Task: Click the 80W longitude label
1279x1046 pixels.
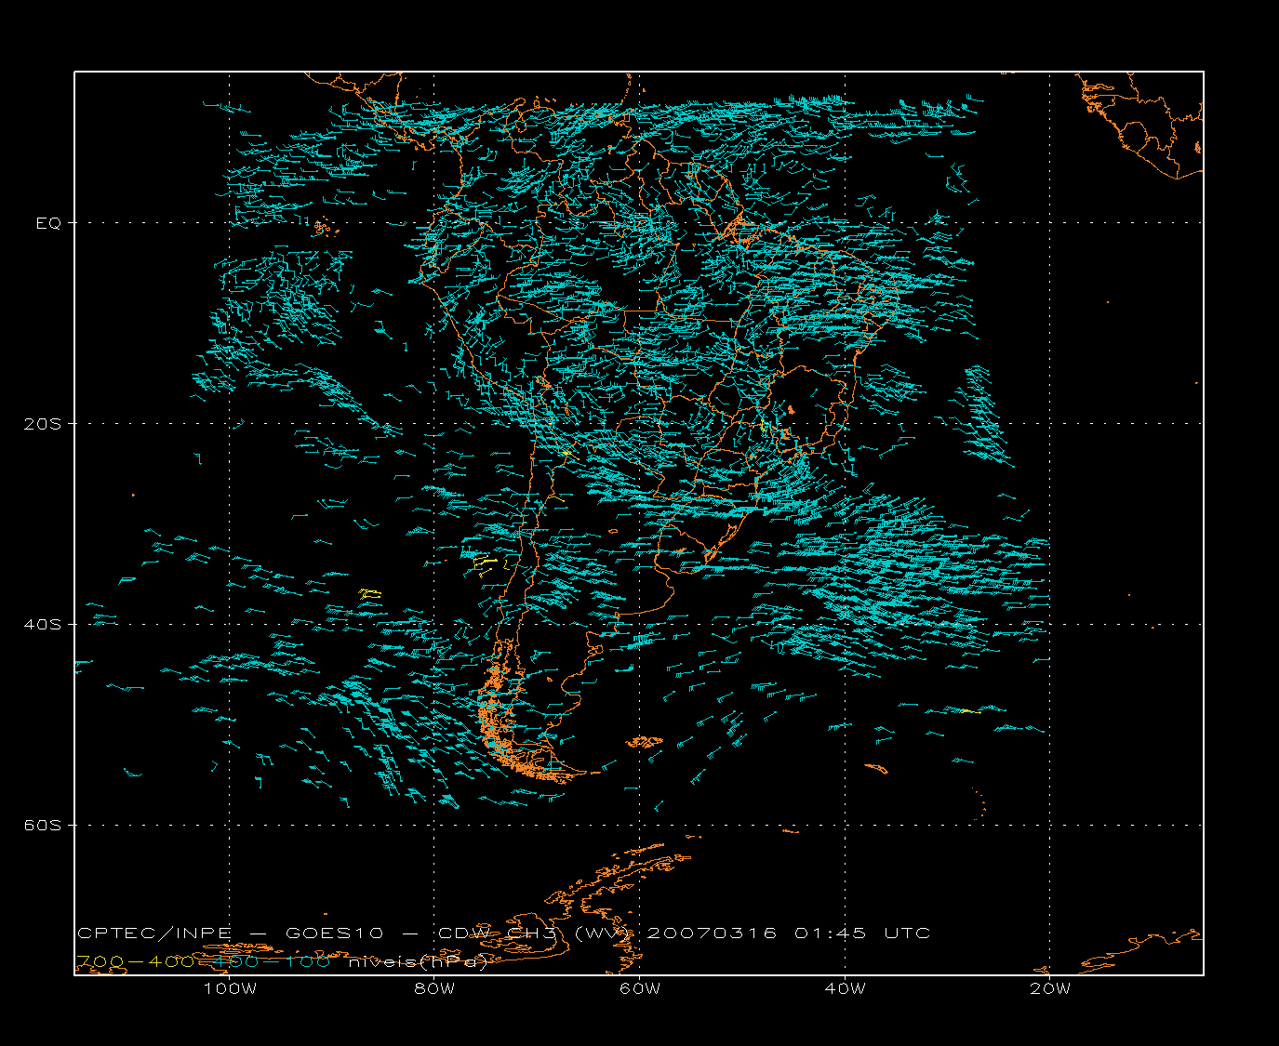Action: pyautogui.click(x=434, y=988)
